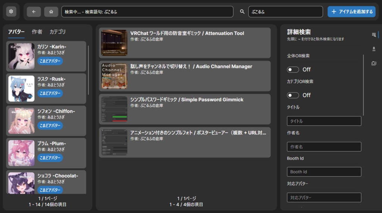Screen dimensions: 382x213
Task: Switch to the アバター tab
Action: (16, 32)
